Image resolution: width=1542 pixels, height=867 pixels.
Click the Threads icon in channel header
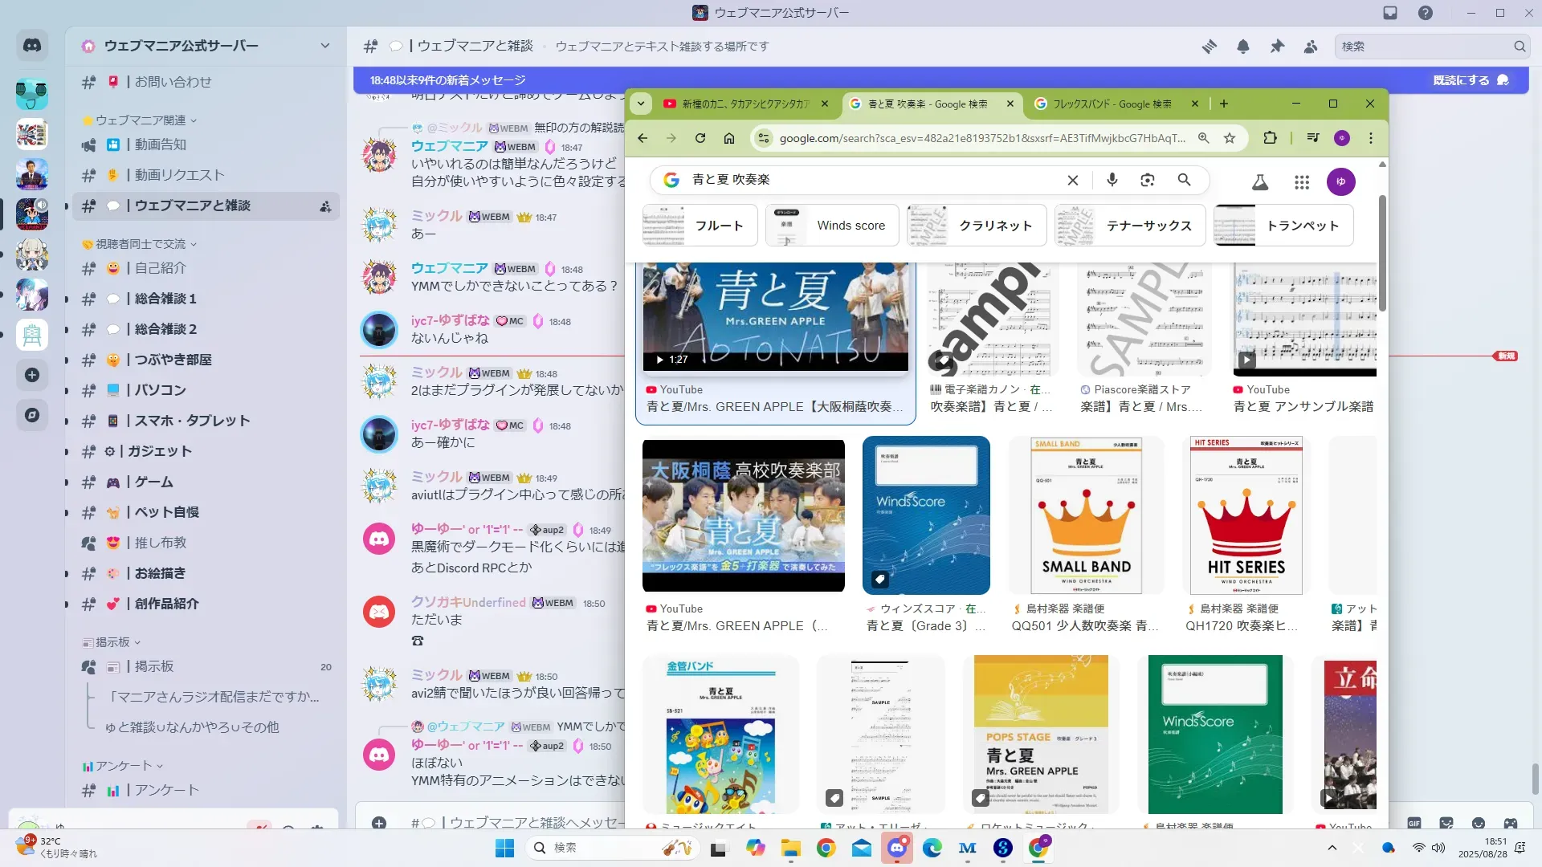coord(1210,47)
